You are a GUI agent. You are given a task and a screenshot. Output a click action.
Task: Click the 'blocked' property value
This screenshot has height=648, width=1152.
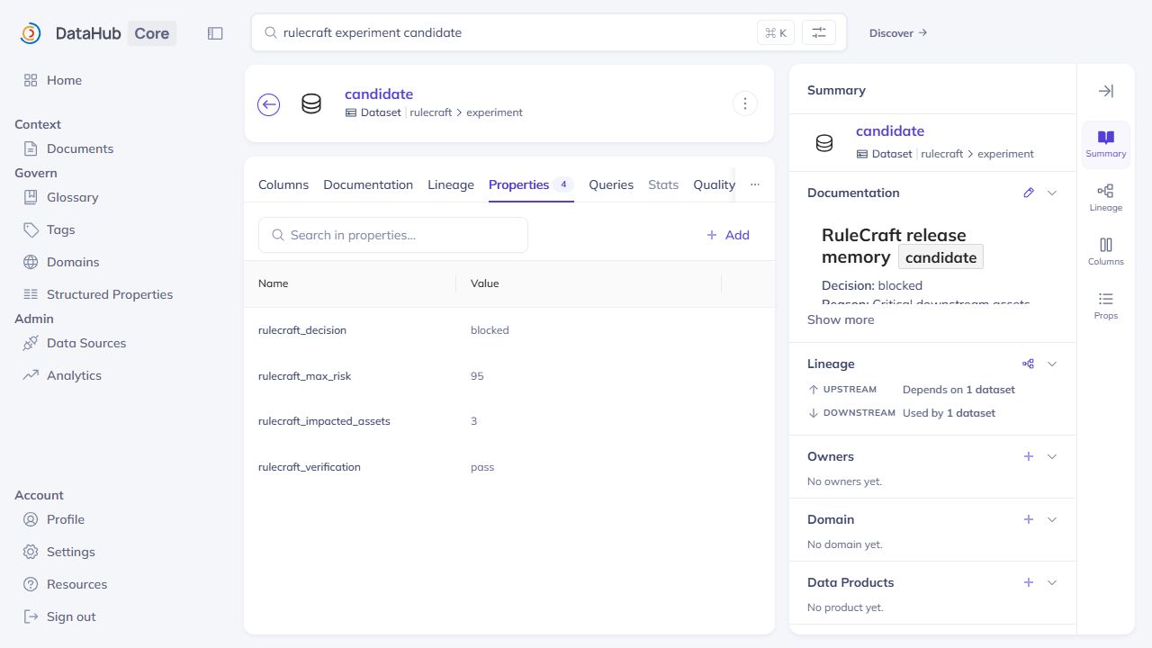click(490, 330)
